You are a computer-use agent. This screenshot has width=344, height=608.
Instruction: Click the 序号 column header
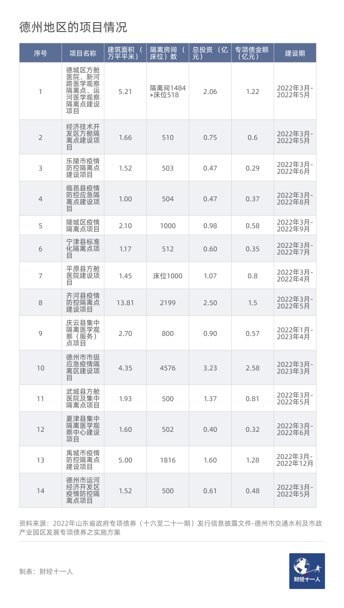40,53
